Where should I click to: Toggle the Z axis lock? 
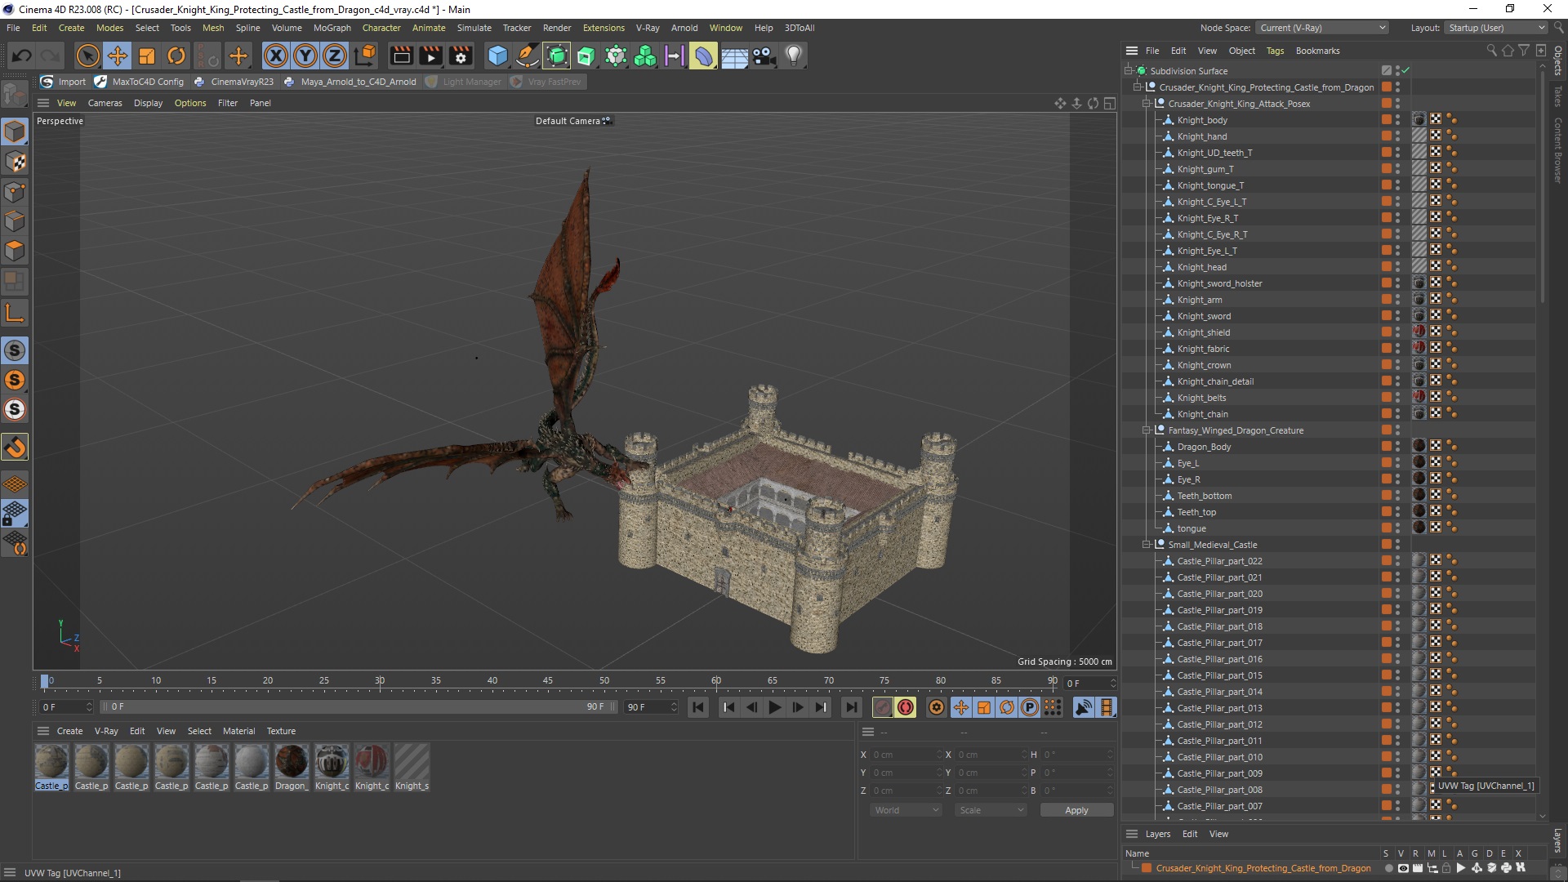click(335, 56)
